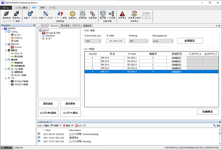
Task: Open 詳細設定 for SlaveID 0 row
Action: 176,58
